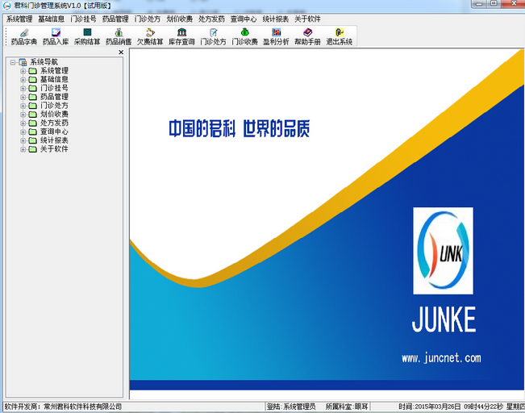Click the folder icon beside 划价收费
Screen dimensions: 525x413
[x=32, y=115]
